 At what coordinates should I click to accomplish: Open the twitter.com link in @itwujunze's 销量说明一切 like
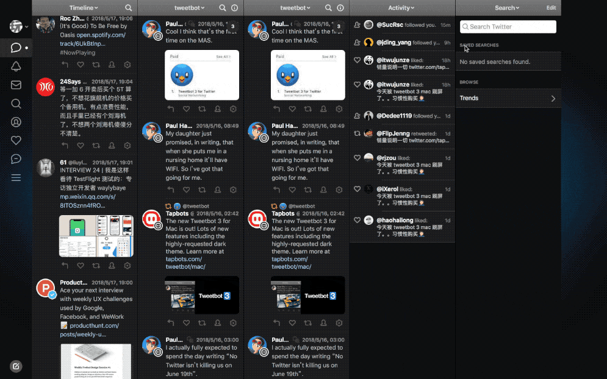pyautogui.click(x=429, y=67)
